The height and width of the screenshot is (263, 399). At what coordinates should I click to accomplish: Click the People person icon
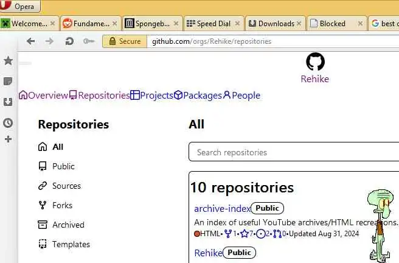tap(227, 95)
